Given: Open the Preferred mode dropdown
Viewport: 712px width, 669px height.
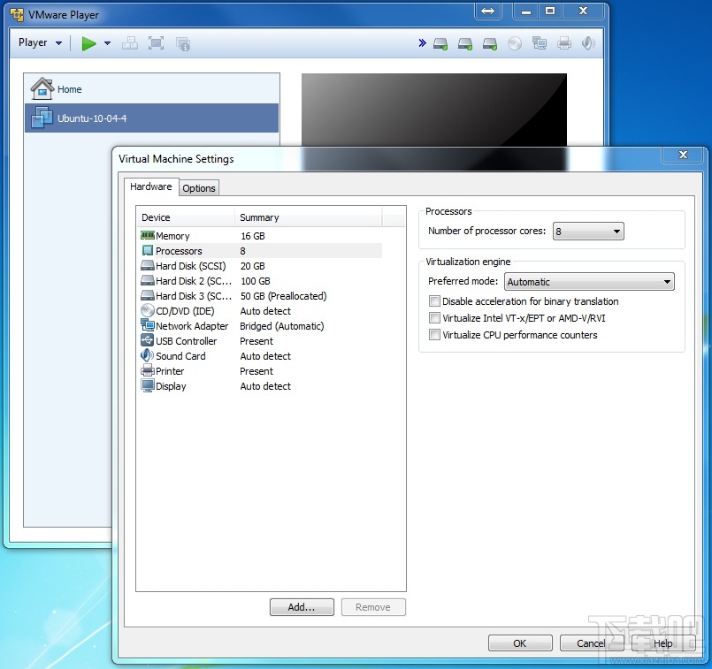Looking at the screenshot, I should pos(669,281).
